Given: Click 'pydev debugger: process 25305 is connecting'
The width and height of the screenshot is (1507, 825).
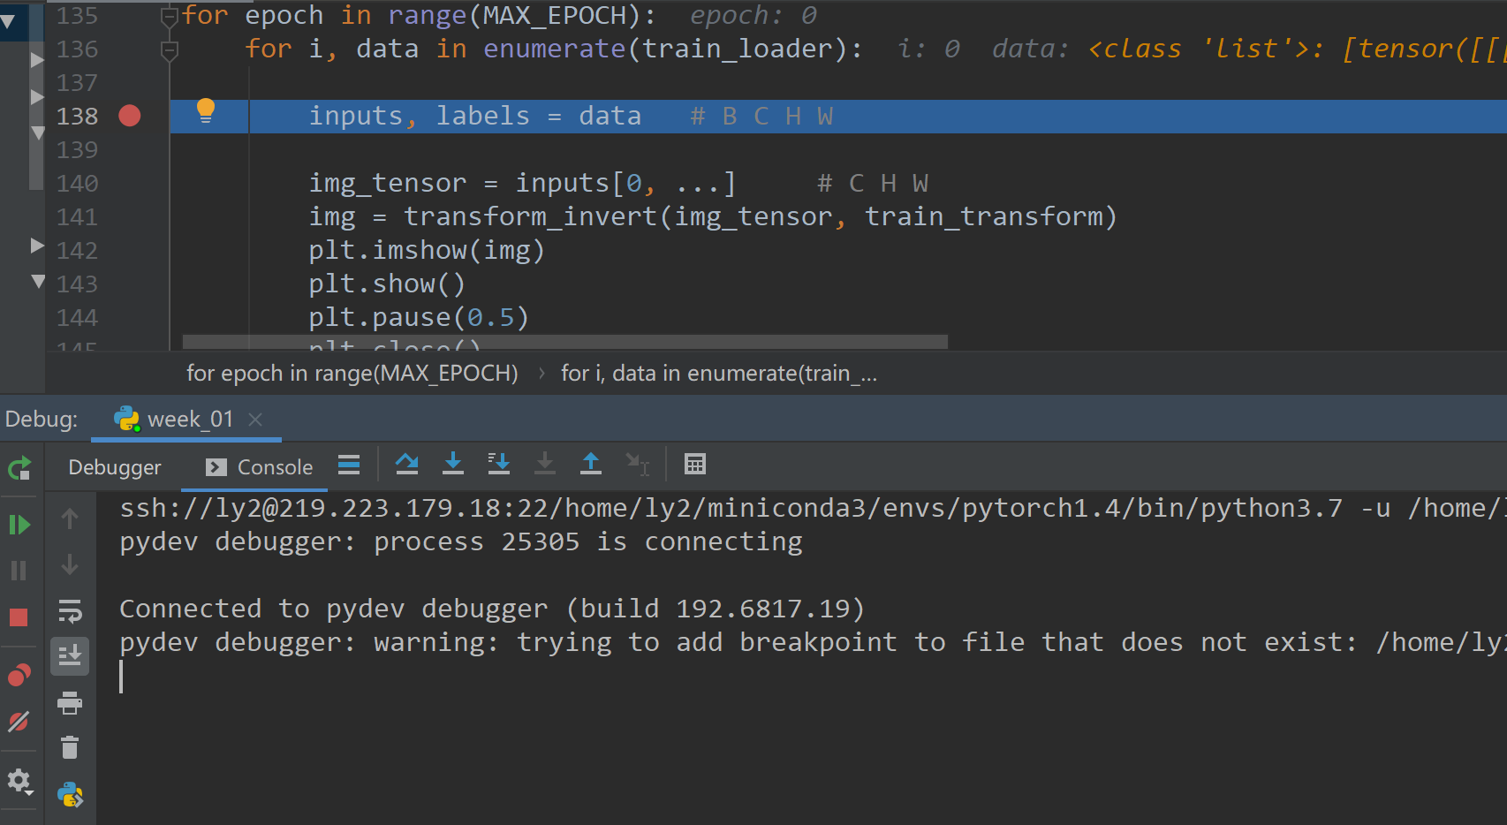Looking at the screenshot, I should tap(461, 541).
